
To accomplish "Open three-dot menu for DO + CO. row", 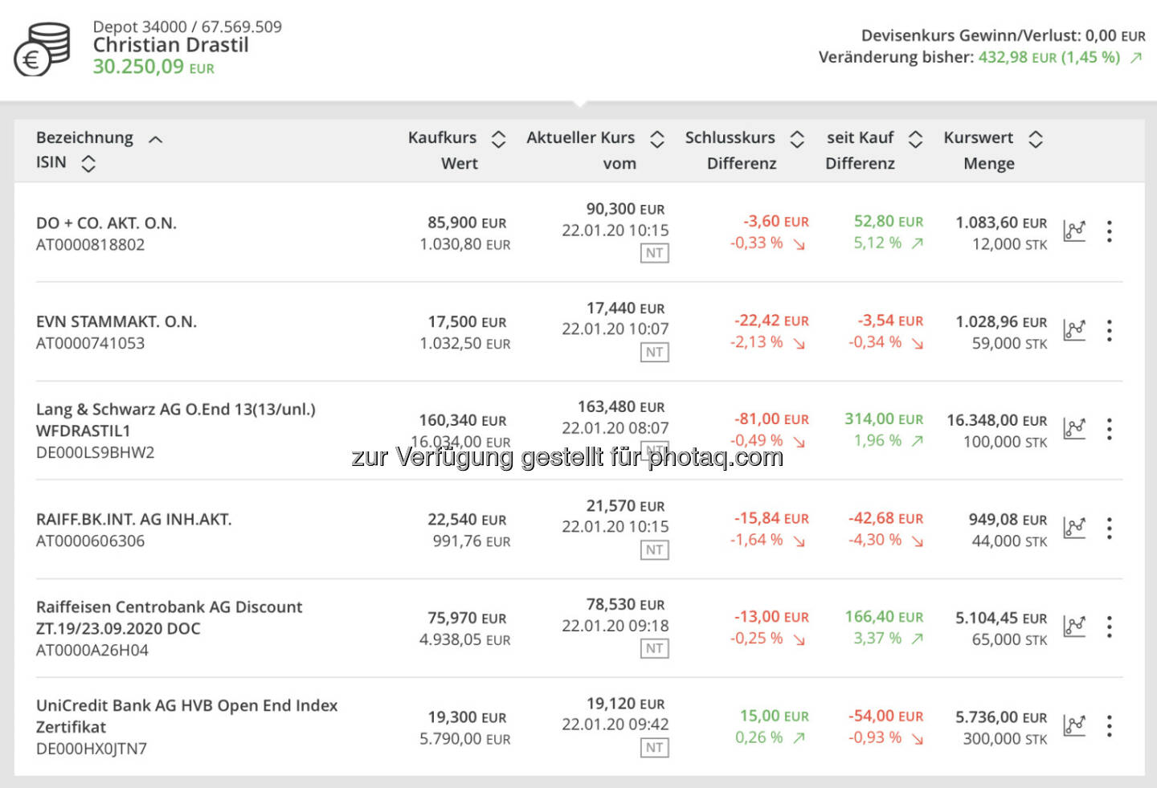I will (1110, 231).
